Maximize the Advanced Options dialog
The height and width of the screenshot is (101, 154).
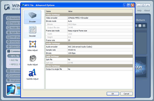(129, 5)
